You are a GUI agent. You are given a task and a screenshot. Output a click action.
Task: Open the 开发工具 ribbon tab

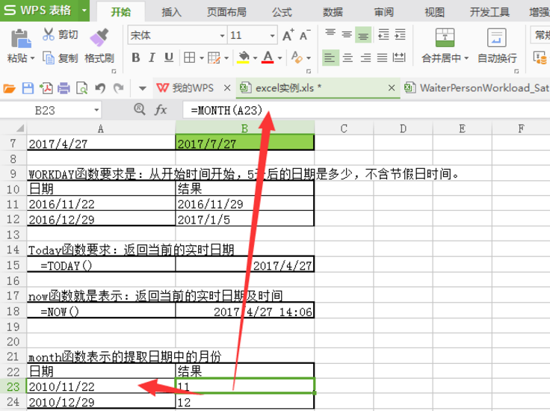[489, 12]
